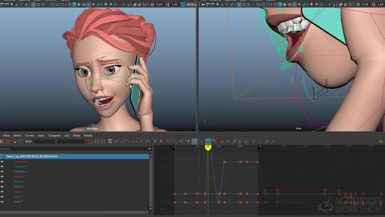Click the Move Nearest Picked Key tool icon
The width and height of the screenshot is (385, 217).
(x=3, y=142)
